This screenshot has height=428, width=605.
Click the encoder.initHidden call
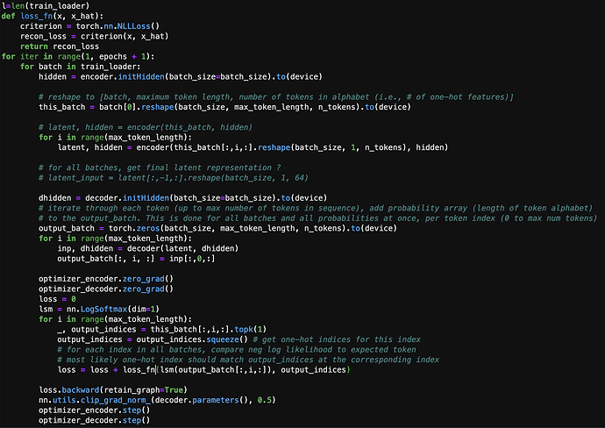pyautogui.click(x=123, y=75)
